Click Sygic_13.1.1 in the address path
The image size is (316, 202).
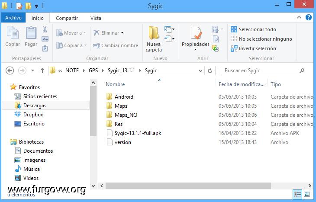click(x=121, y=71)
